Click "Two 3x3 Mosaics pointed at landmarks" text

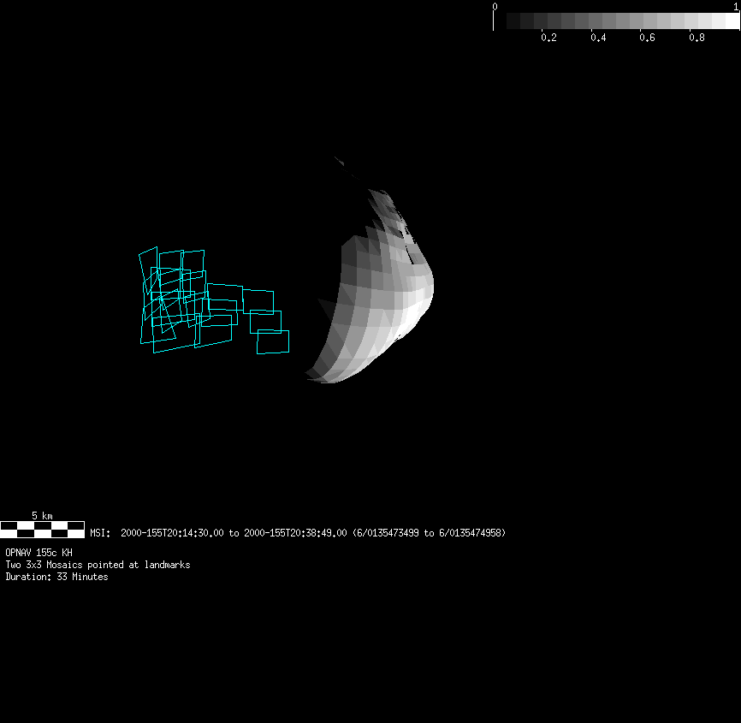(x=98, y=565)
